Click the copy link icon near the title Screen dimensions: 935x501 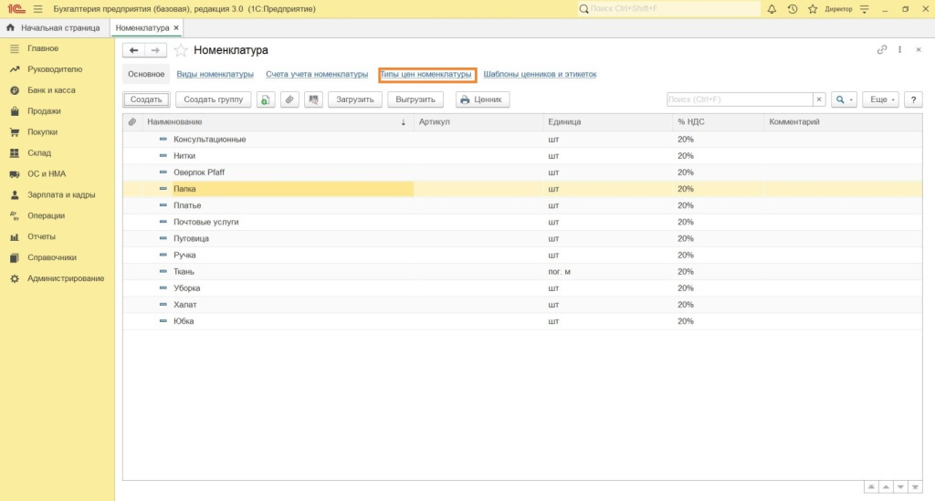(881, 50)
